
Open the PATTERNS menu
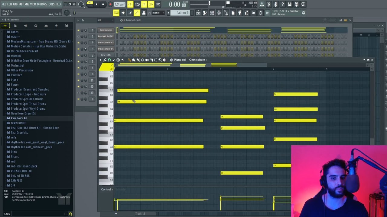click(24, 4)
